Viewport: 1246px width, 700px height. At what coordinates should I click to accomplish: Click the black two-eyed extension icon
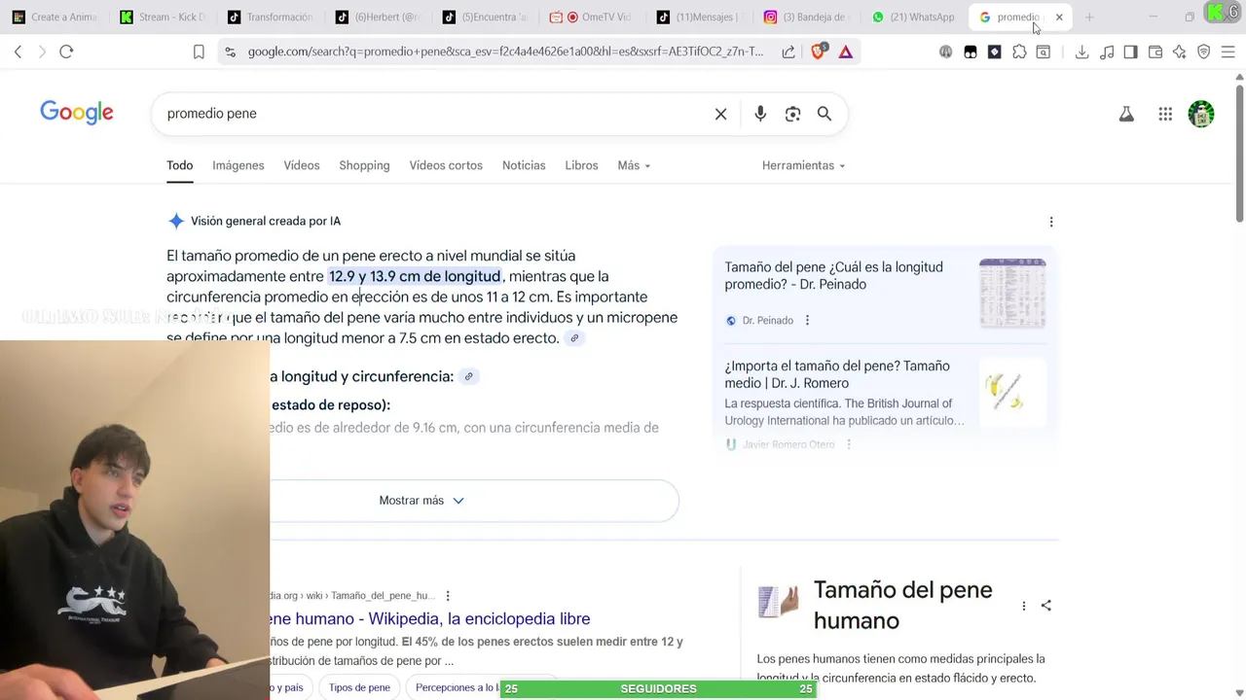971,52
